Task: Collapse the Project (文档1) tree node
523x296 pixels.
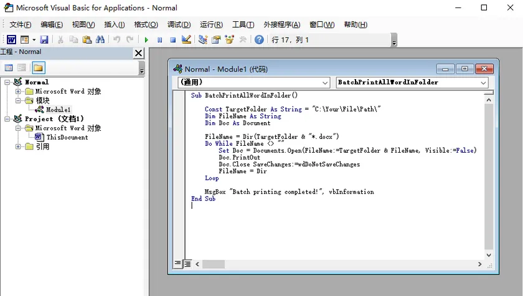Action: 7,119
